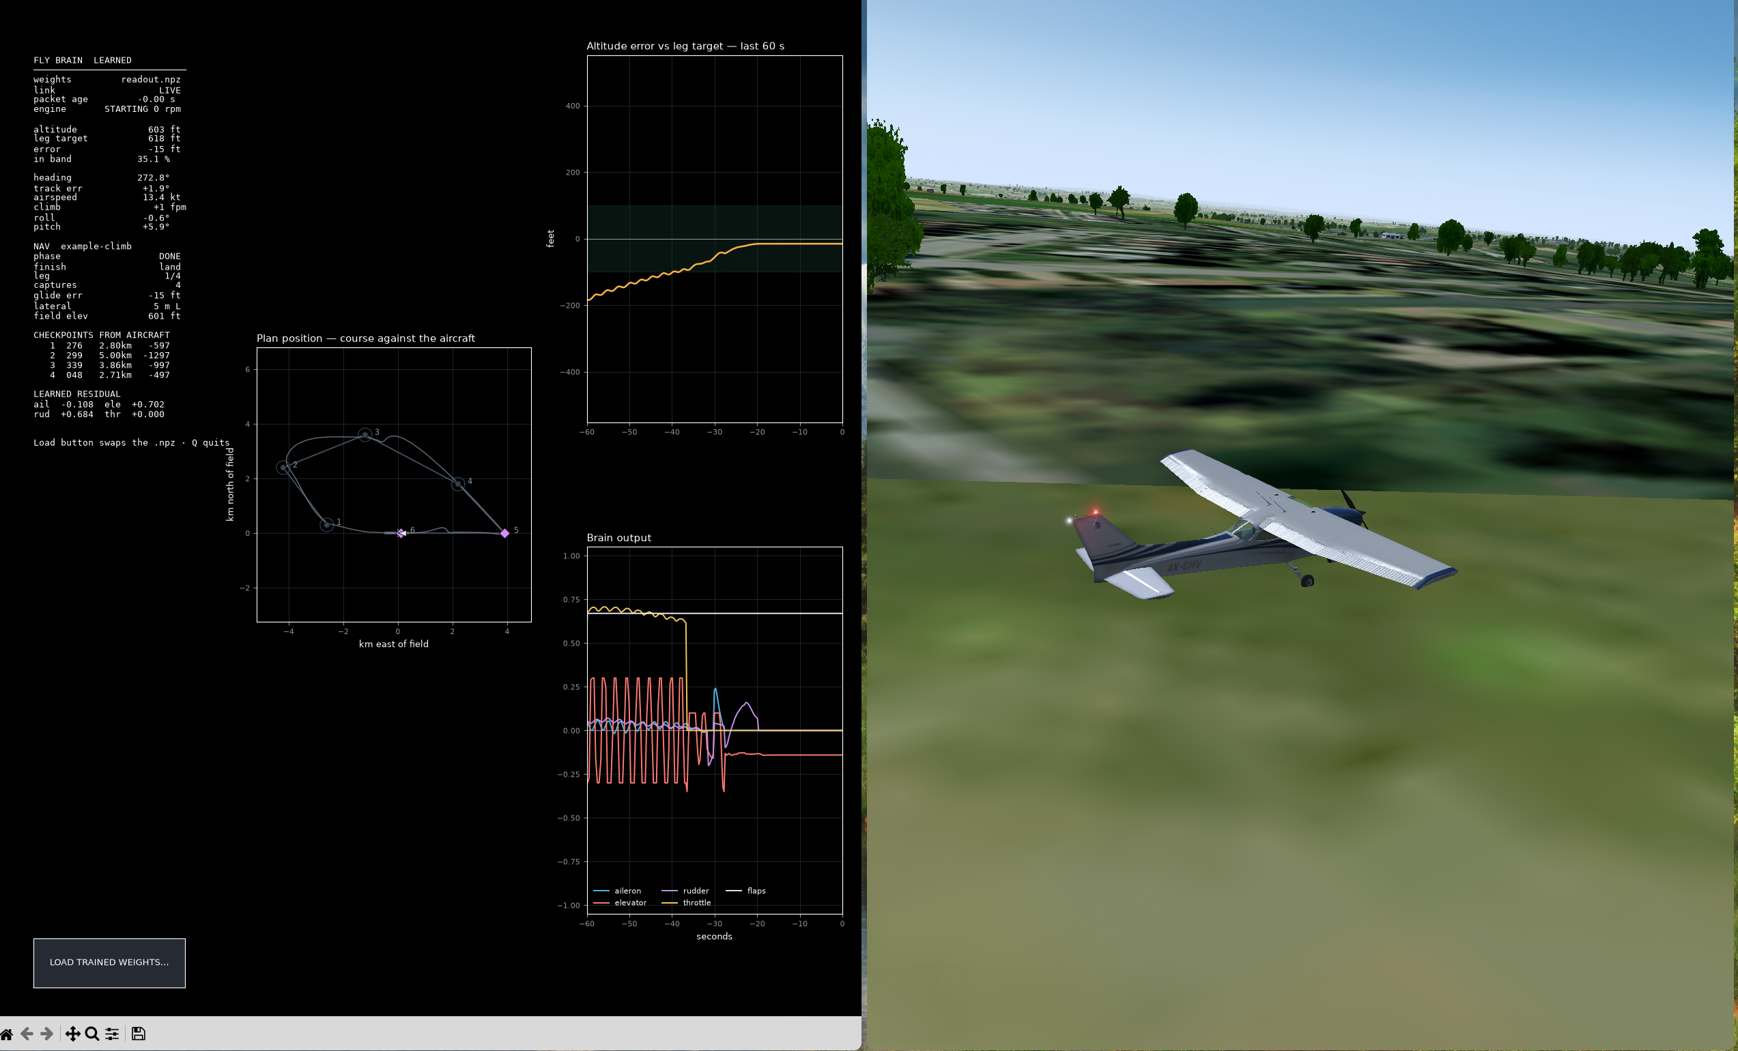Click waypoint 2 circle on course map
Image resolution: width=1738 pixels, height=1051 pixels.
click(283, 467)
